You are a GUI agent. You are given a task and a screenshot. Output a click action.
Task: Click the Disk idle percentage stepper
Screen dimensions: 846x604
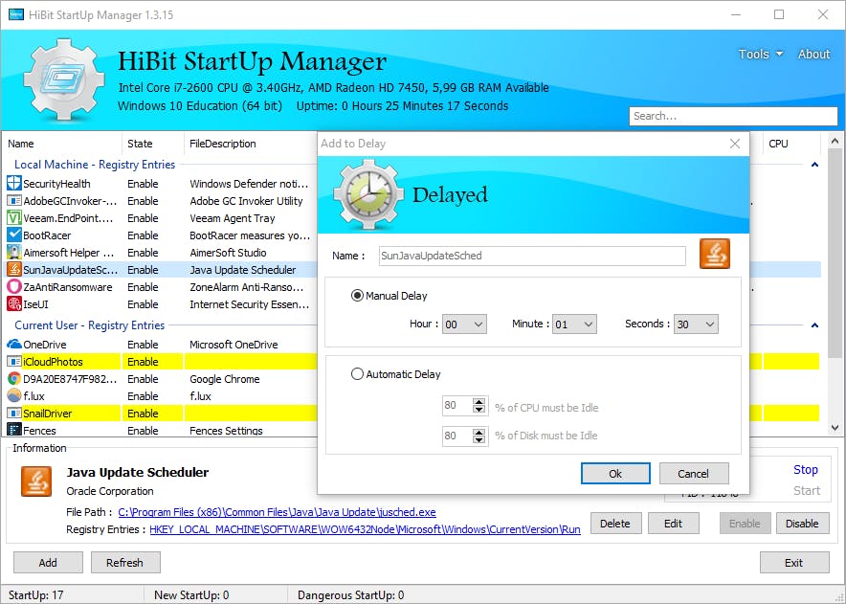click(x=479, y=436)
